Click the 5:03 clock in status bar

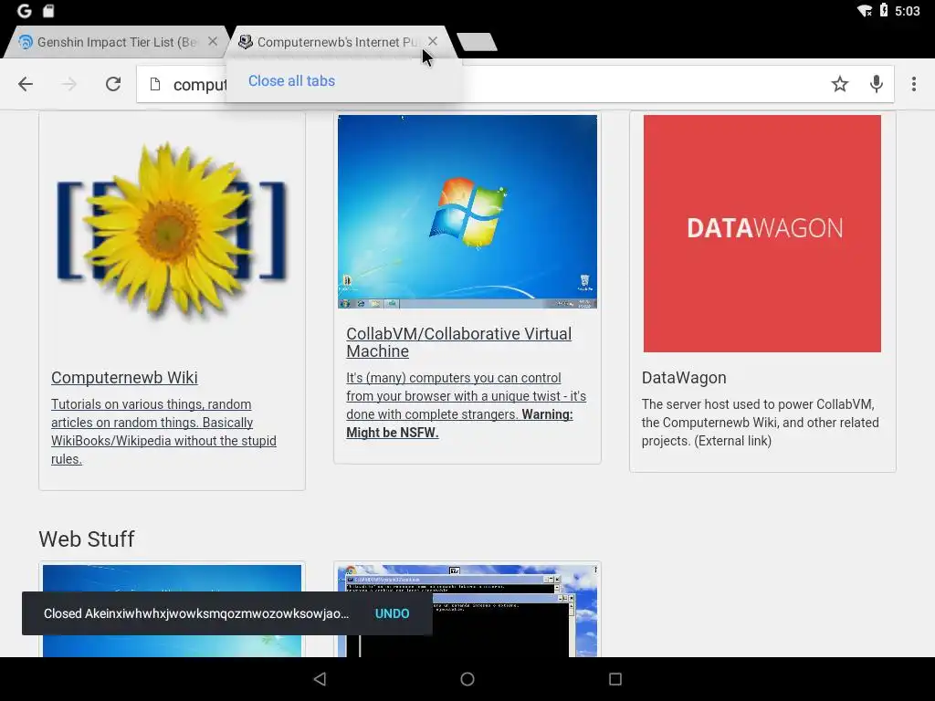click(907, 11)
